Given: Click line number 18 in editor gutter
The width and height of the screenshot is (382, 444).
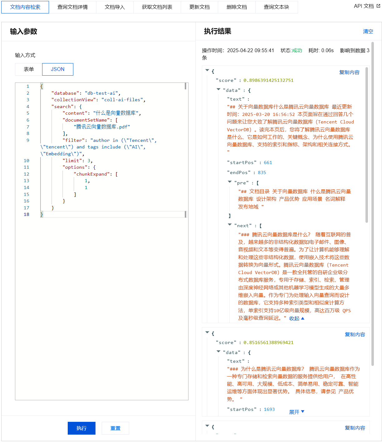Looking at the screenshot, I should [27, 214].
